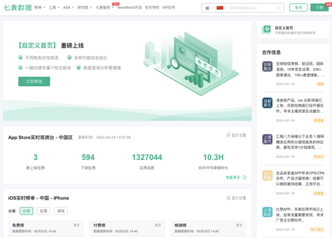Click the 畅销榜 column heading
The height and width of the screenshot is (238, 332).
180,225
